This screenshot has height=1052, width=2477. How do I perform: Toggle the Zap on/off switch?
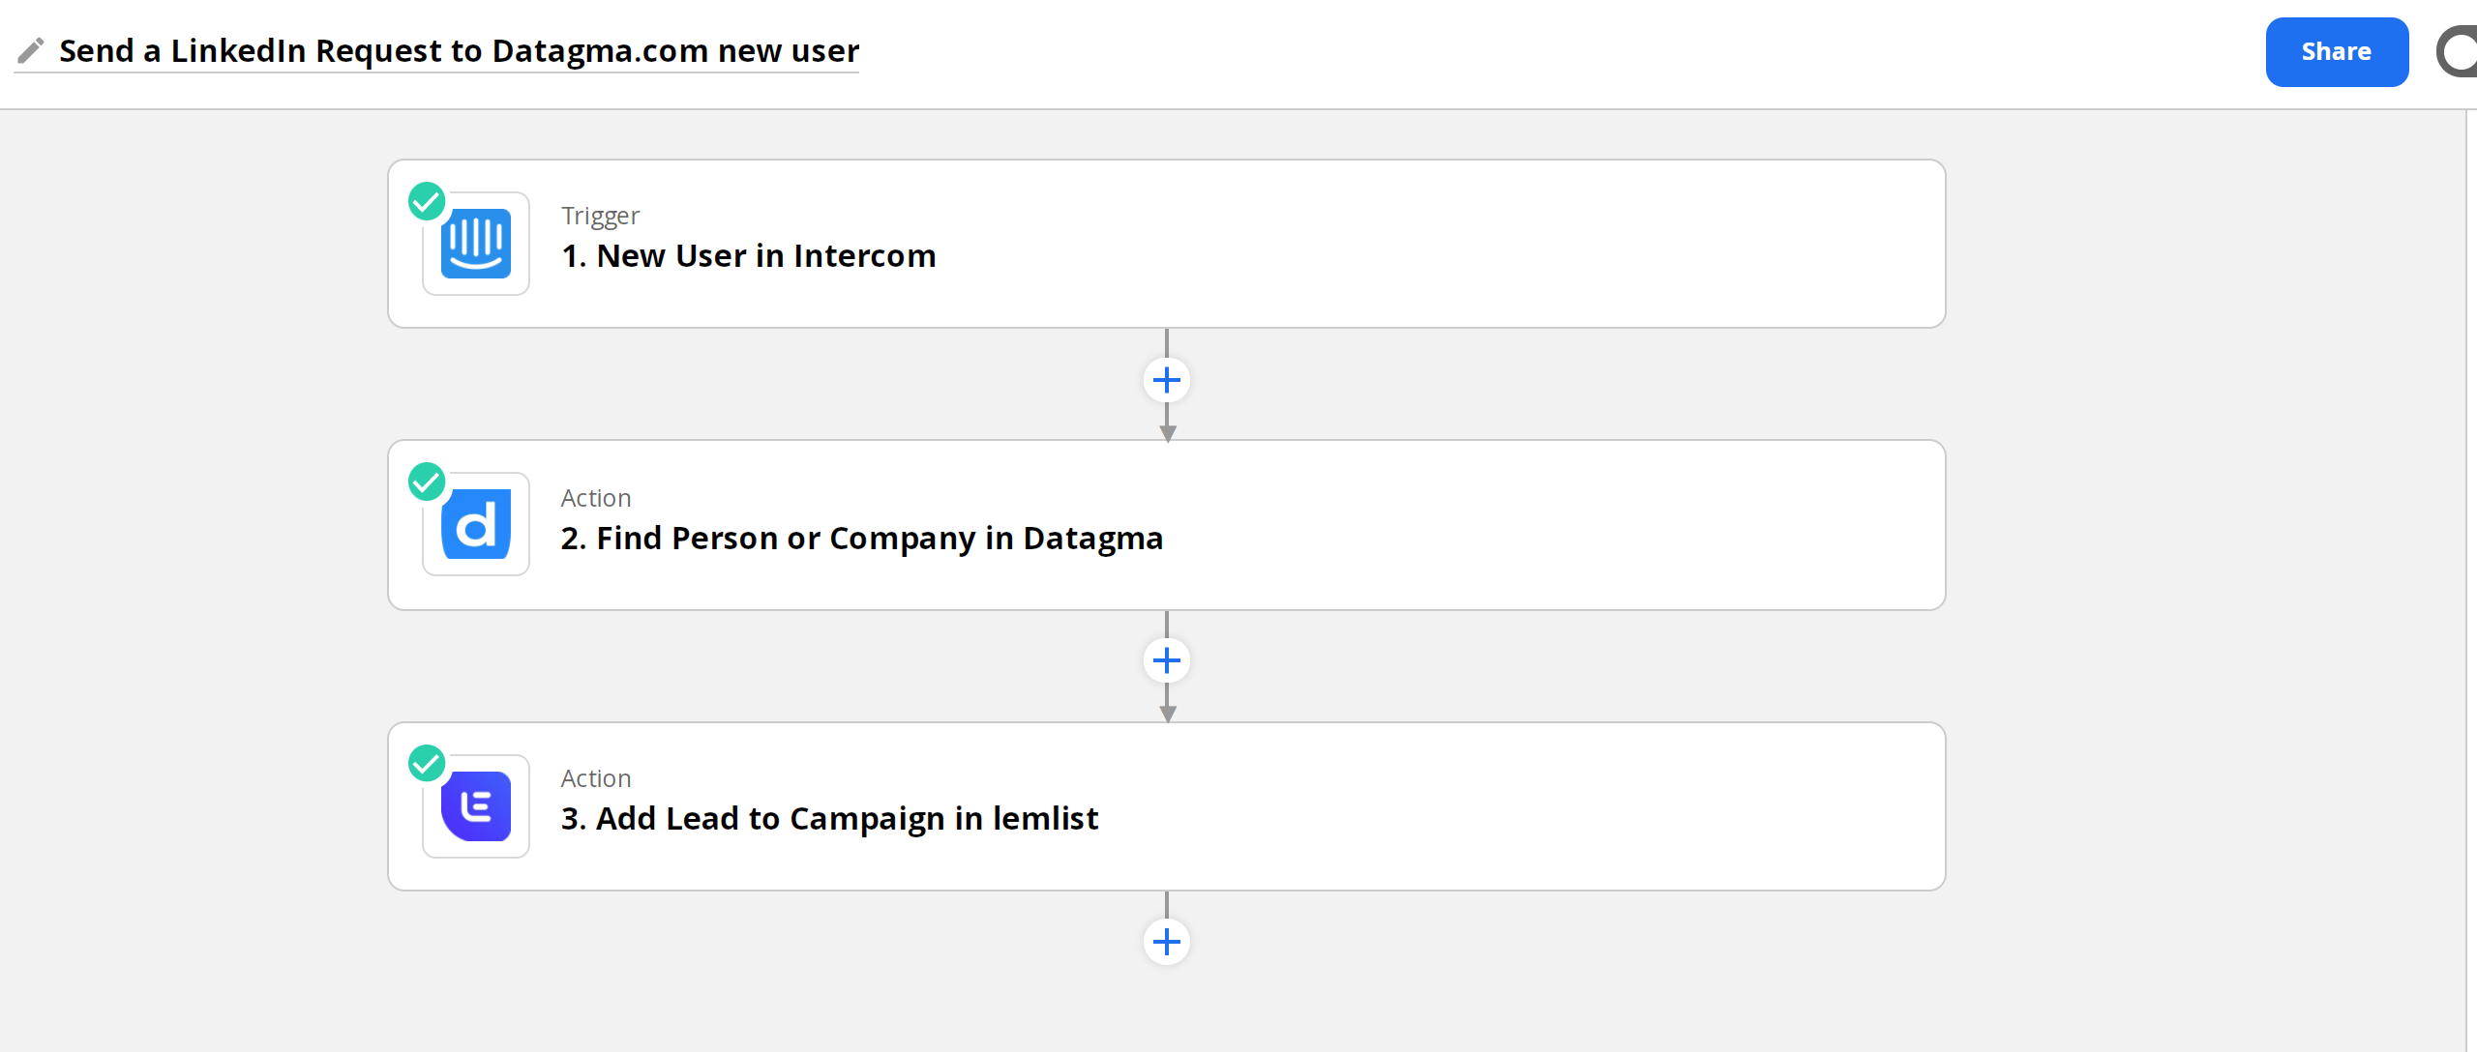pyautogui.click(x=2457, y=52)
